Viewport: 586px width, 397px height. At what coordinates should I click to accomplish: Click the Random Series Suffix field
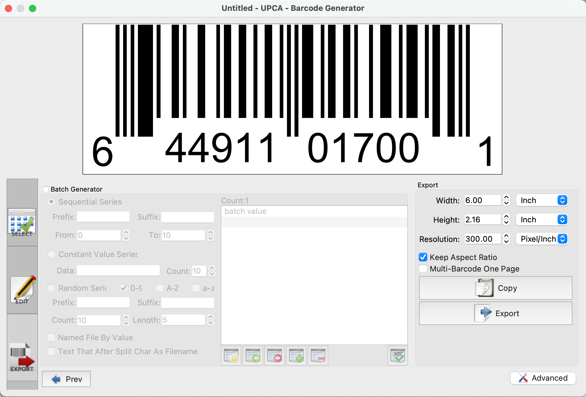tap(188, 303)
